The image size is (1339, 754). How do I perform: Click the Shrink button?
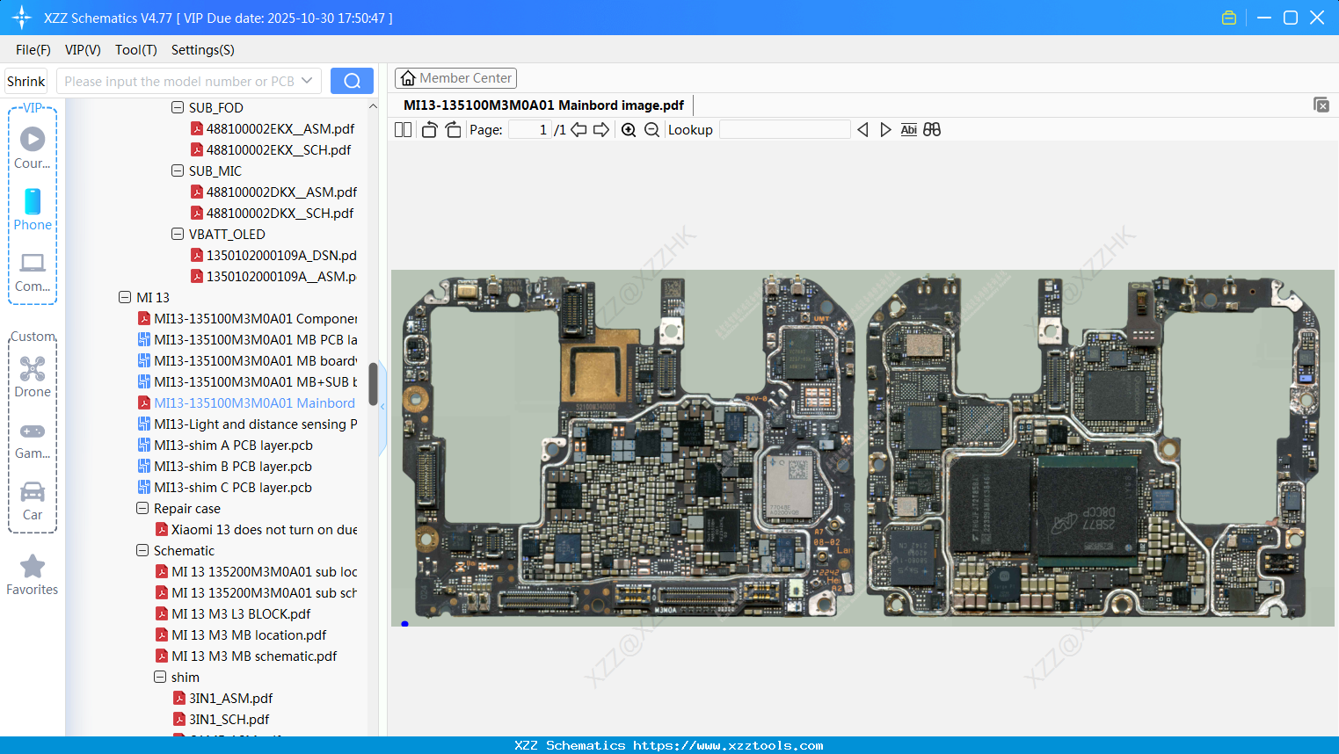click(25, 81)
